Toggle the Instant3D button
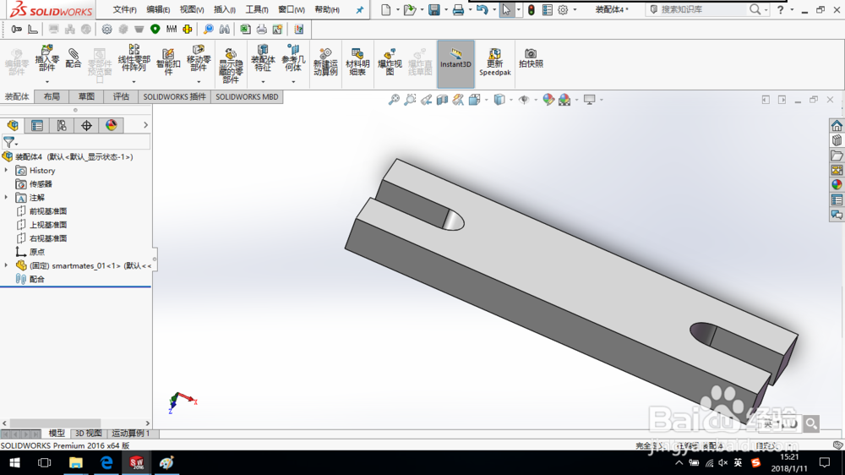Image resolution: width=845 pixels, height=475 pixels. (x=456, y=63)
